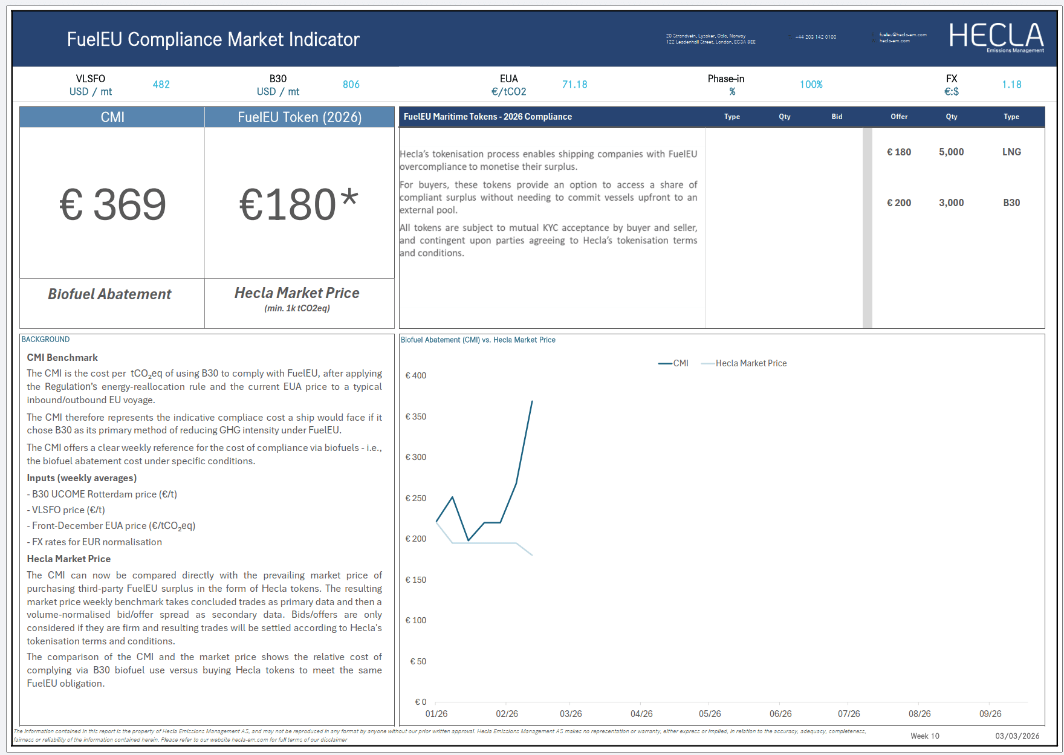Select the B30 type cell in offers
The image size is (1064, 755).
pyautogui.click(x=1011, y=203)
